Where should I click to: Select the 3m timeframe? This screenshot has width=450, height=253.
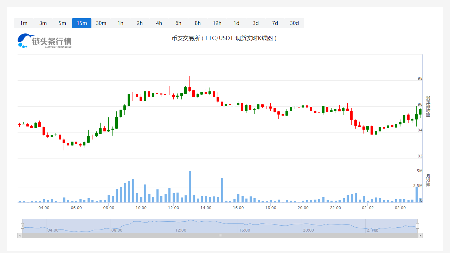pyautogui.click(x=43, y=23)
